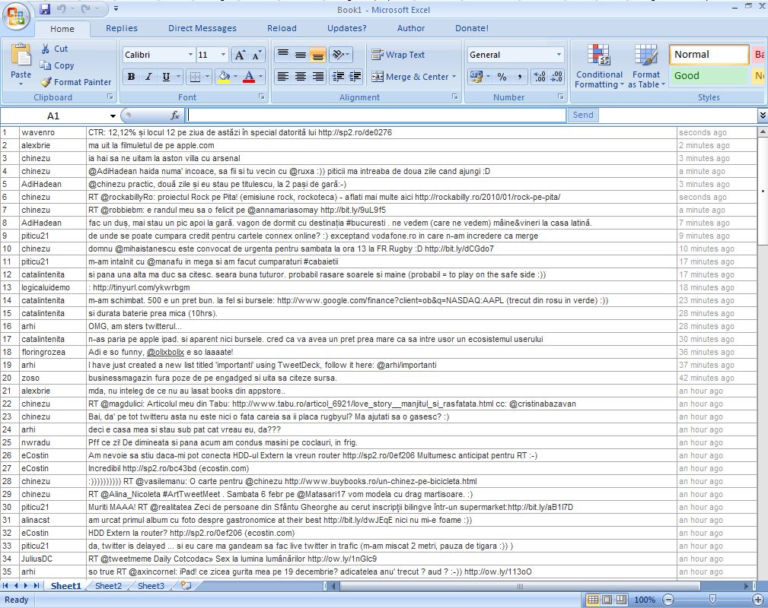Click the Save floppy disk icon
The height and width of the screenshot is (608, 768).
pos(45,9)
